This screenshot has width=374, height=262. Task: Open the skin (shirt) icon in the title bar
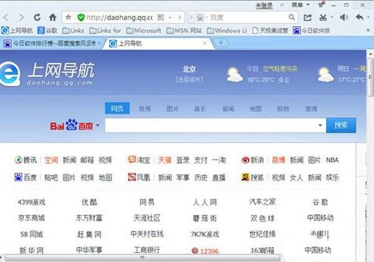pyautogui.click(x=321, y=4)
